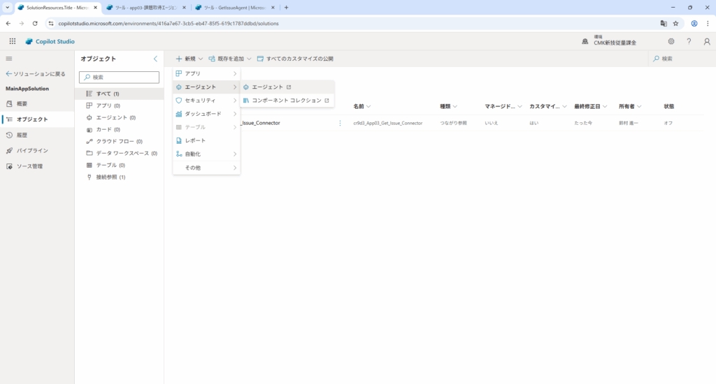Open the app launcher waffle icon

pyautogui.click(x=12, y=41)
